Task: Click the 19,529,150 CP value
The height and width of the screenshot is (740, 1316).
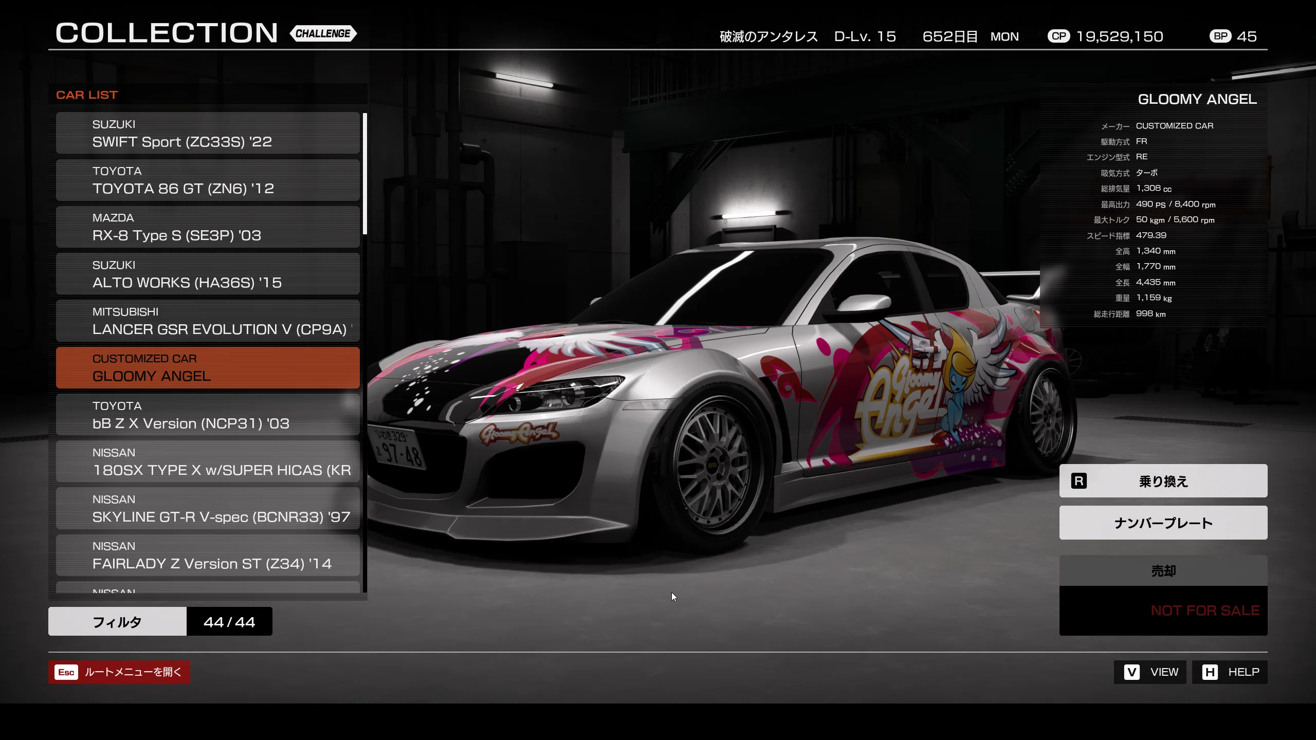Action: coord(1120,36)
